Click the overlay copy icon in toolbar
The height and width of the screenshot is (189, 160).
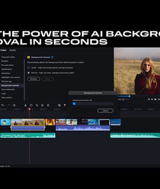59,105
